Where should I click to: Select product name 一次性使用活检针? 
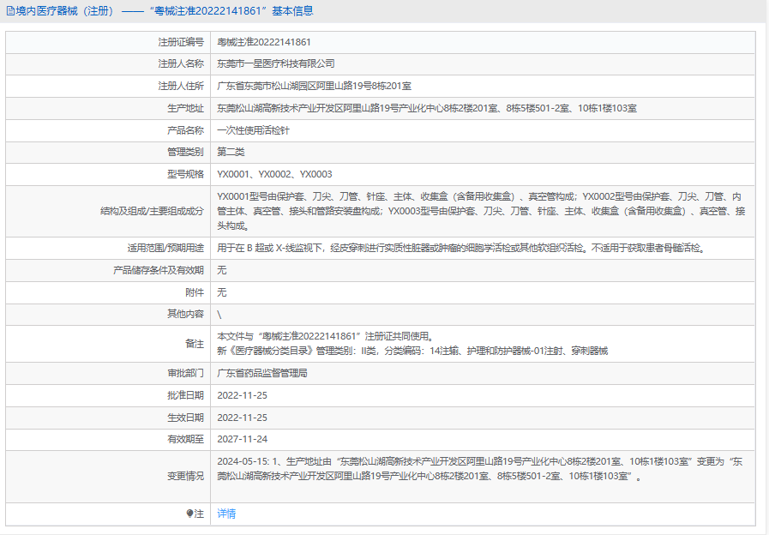(253, 130)
